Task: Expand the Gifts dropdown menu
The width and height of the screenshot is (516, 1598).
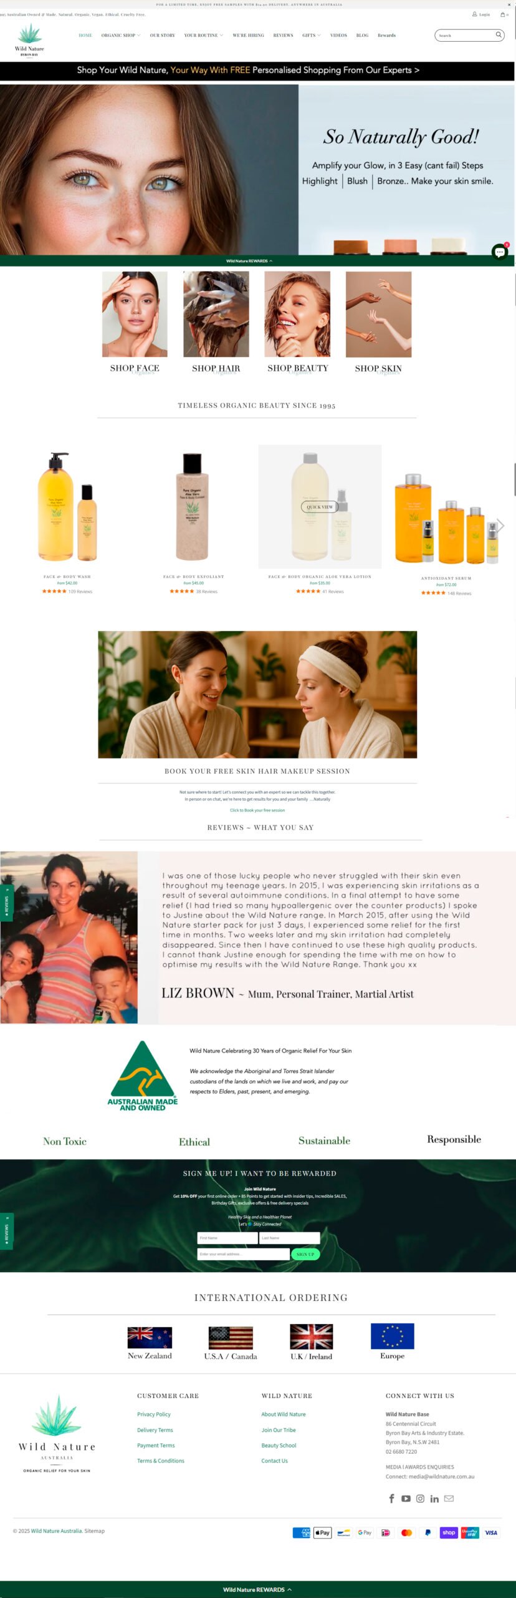Action: [312, 36]
